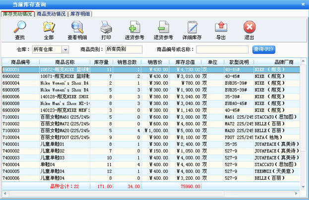This screenshot has height=200, width=309.
Task: Click the 查询(F2) query button
Action: pos(263,49)
